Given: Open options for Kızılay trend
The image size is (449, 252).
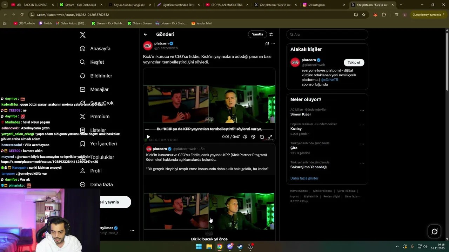Looking at the screenshot, I should pos(362,125).
